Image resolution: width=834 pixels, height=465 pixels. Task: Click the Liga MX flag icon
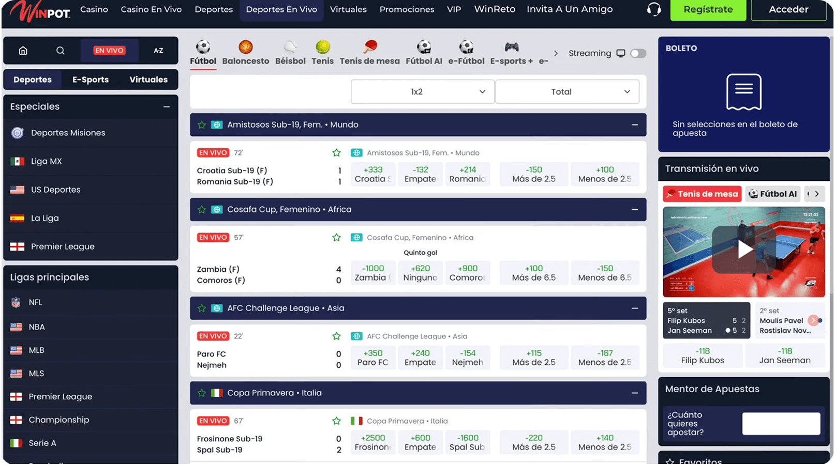point(18,161)
